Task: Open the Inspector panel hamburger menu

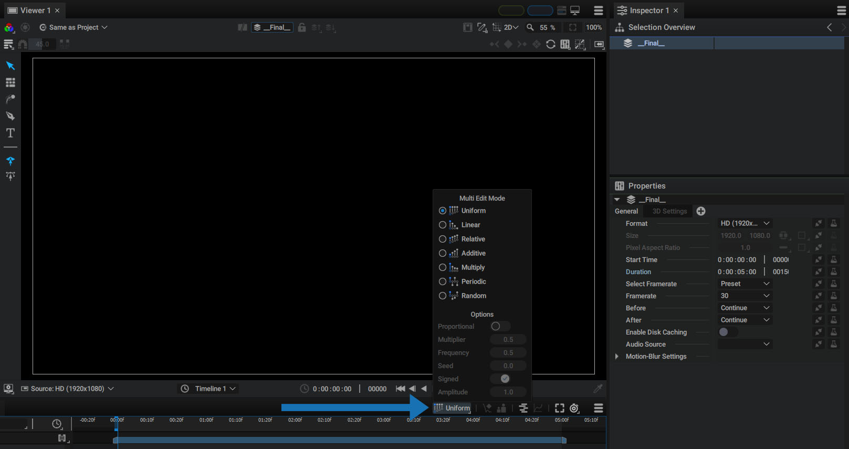Action: 841,11
